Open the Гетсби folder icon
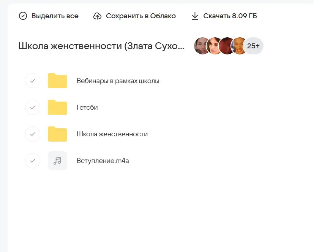Image resolution: width=314 pixels, height=252 pixels. coord(57,107)
